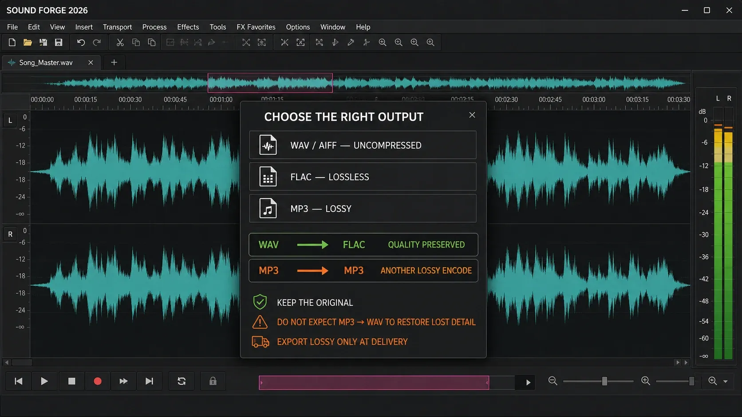Jump to the end with the transport button

[x=150, y=381]
